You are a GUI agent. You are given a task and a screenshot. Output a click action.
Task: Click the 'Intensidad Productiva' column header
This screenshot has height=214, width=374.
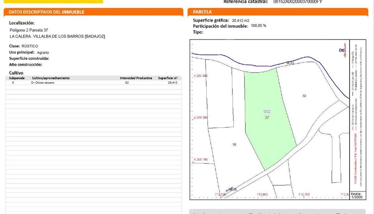pos(136,78)
